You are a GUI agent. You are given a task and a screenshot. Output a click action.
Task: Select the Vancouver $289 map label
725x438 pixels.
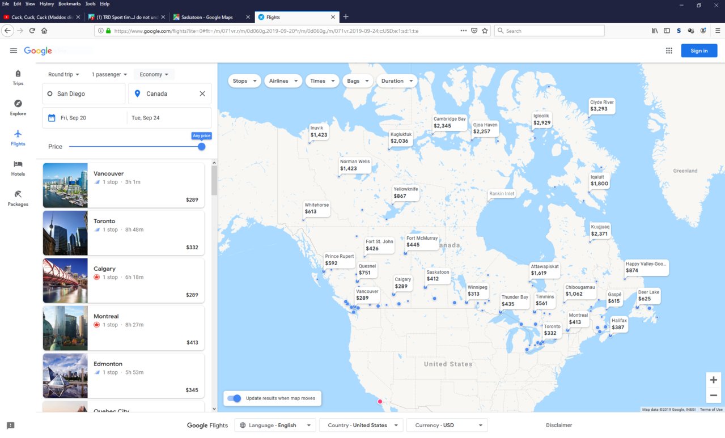click(367, 295)
